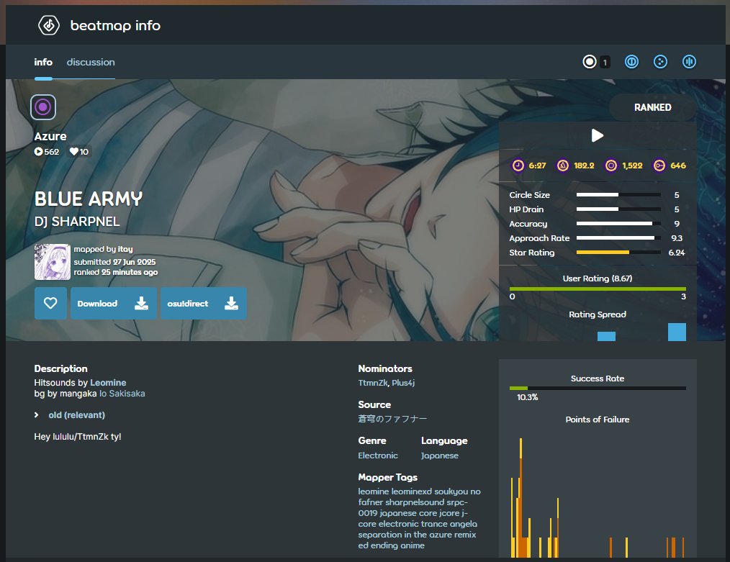730x562 pixels.
Task: Click the DJ SHARPNEL artist name
Action: click(x=77, y=222)
